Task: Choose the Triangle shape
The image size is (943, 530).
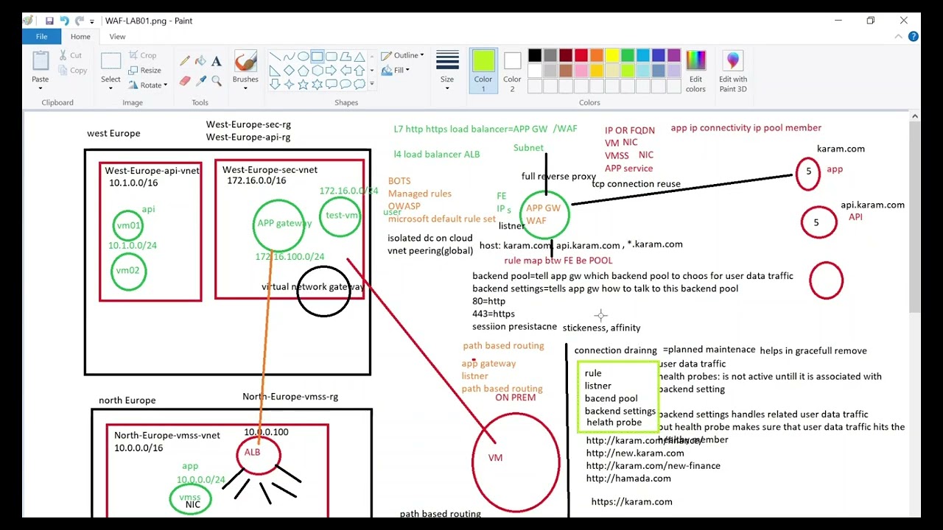Action: coord(360,57)
